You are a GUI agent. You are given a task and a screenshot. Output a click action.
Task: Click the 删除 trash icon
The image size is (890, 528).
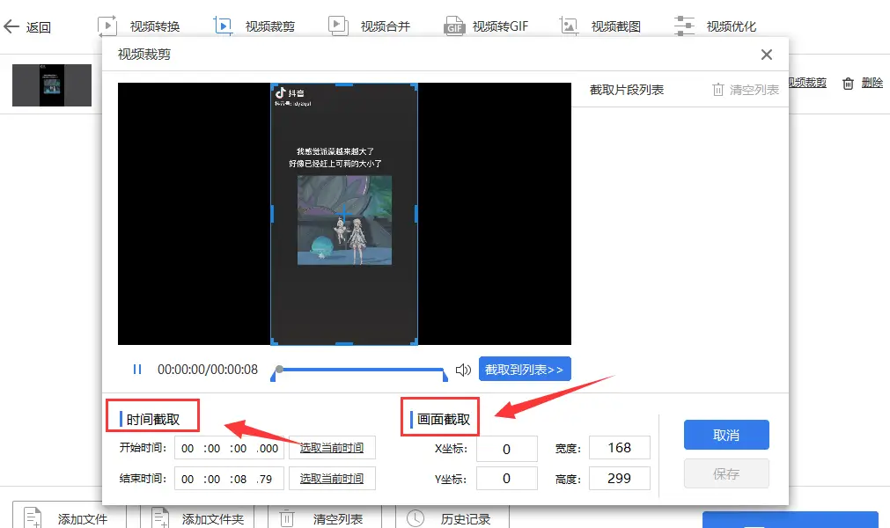(x=848, y=84)
